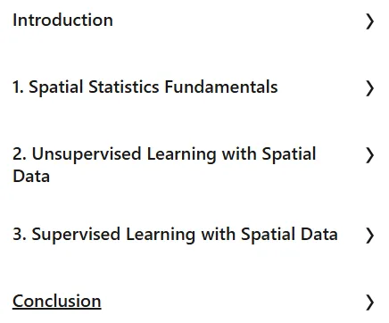
Task: Expand the Introduction section chevron
Action: click(369, 21)
